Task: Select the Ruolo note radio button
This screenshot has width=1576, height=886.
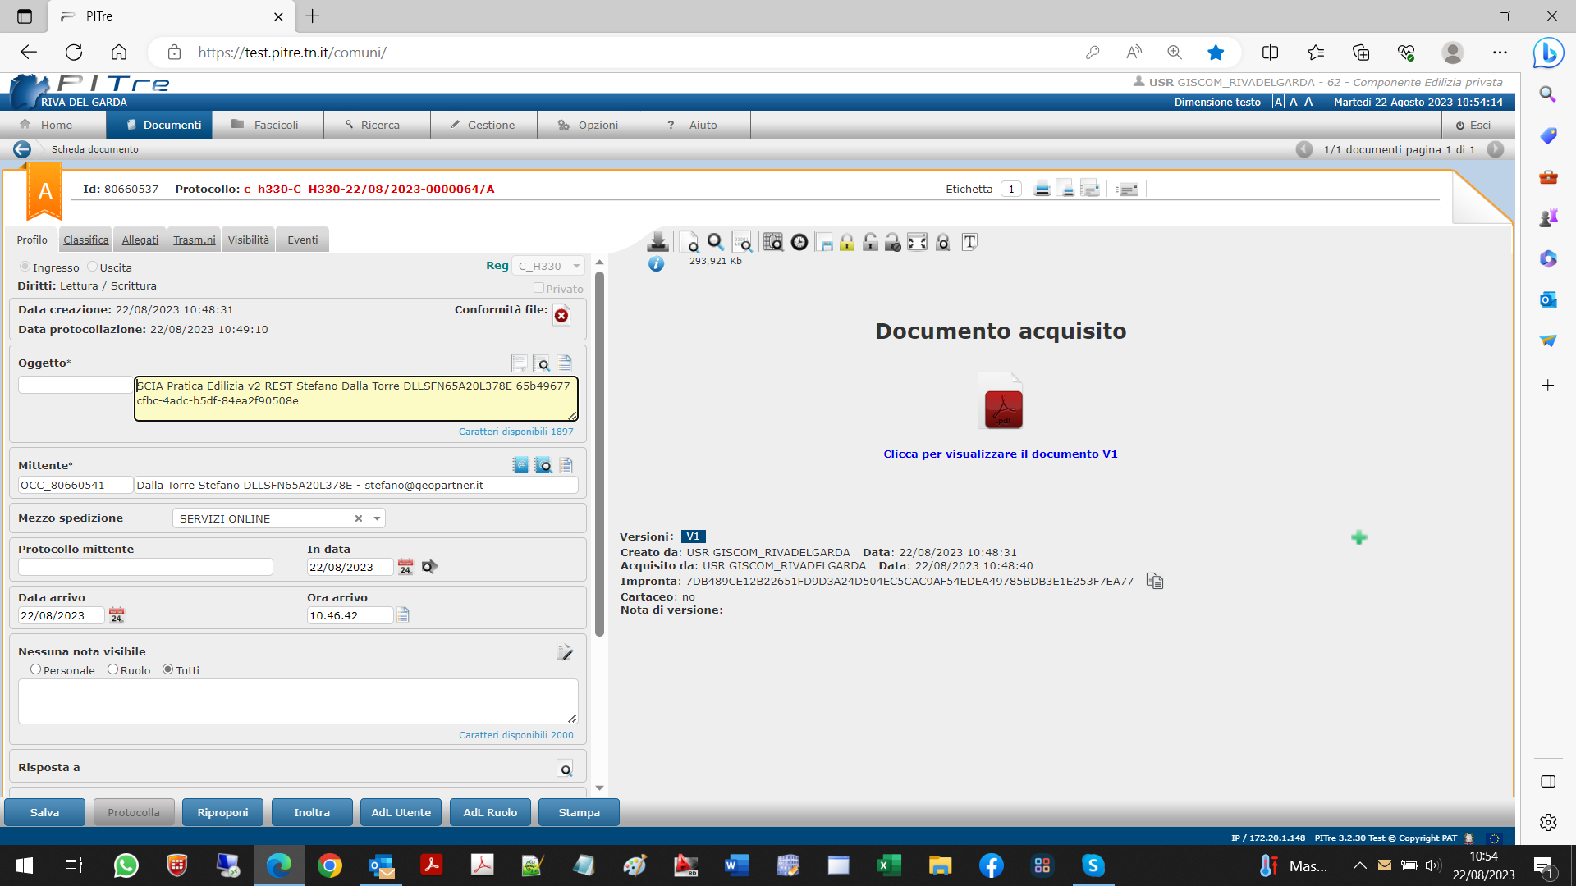Action: (x=113, y=669)
